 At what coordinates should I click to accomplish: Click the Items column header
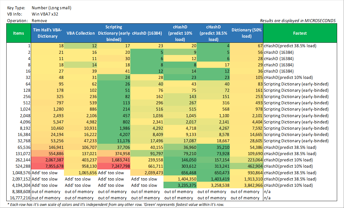[x=19, y=33]
